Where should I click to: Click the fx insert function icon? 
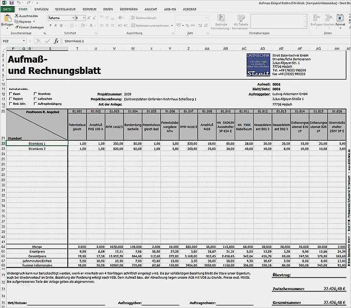tap(56, 41)
